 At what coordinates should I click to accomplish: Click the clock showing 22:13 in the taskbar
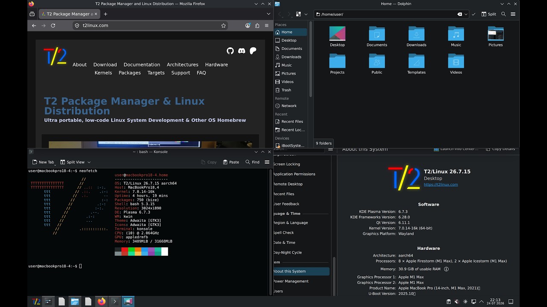495,301
